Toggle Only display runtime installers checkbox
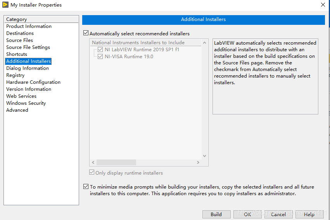This screenshot has height=220, width=330. (x=92, y=172)
